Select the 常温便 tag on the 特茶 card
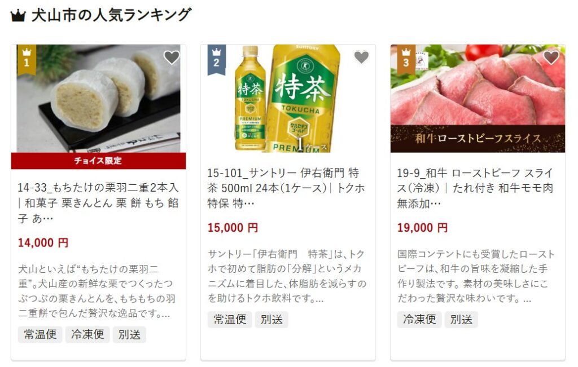 click(230, 320)
